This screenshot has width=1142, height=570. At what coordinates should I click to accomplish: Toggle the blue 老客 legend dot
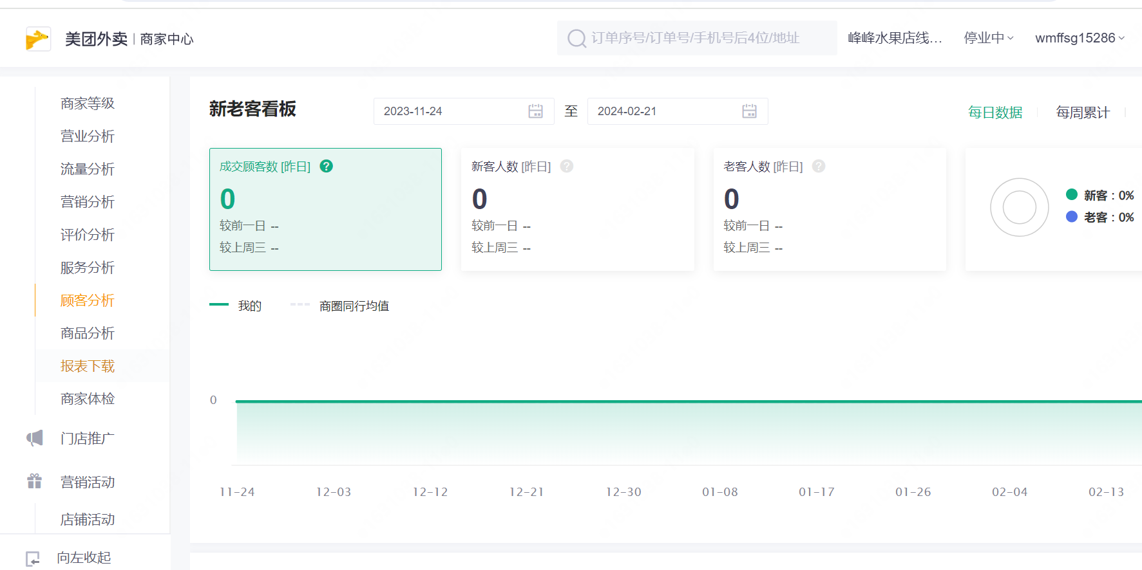(1072, 216)
